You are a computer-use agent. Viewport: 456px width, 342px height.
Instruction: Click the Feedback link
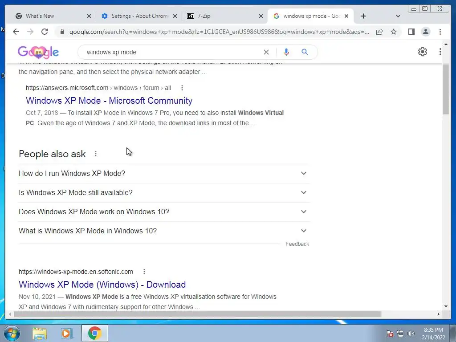297,244
